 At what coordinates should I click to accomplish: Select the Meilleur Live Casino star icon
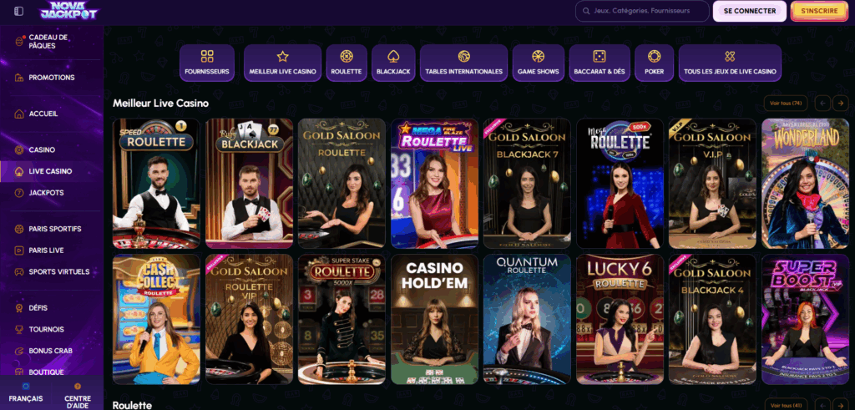(282, 57)
